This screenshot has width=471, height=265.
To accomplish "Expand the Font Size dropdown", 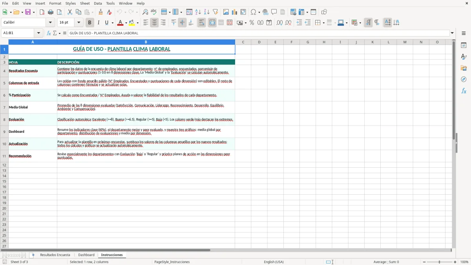I will pos(78,23).
